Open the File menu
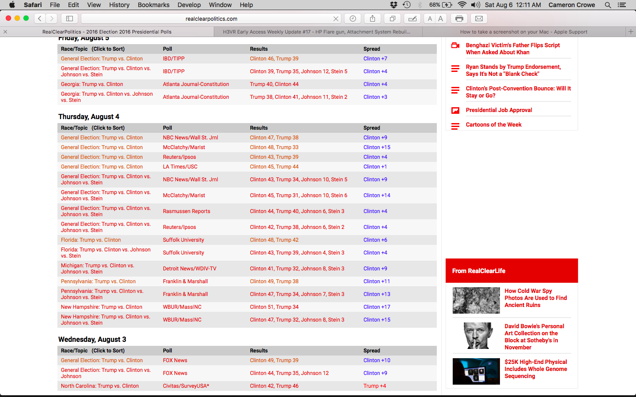This screenshot has height=397, width=636. 55,5
